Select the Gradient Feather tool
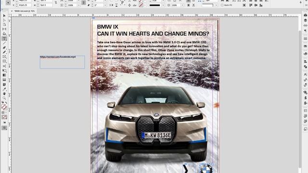This screenshot has height=173, width=308. 4,80
